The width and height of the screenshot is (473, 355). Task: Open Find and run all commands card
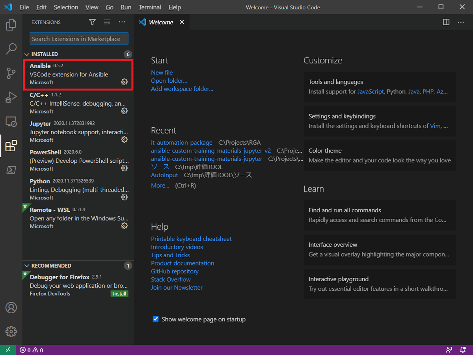(380, 215)
